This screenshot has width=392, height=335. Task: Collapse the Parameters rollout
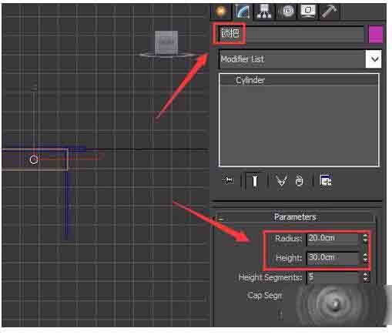pyautogui.click(x=295, y=217)
